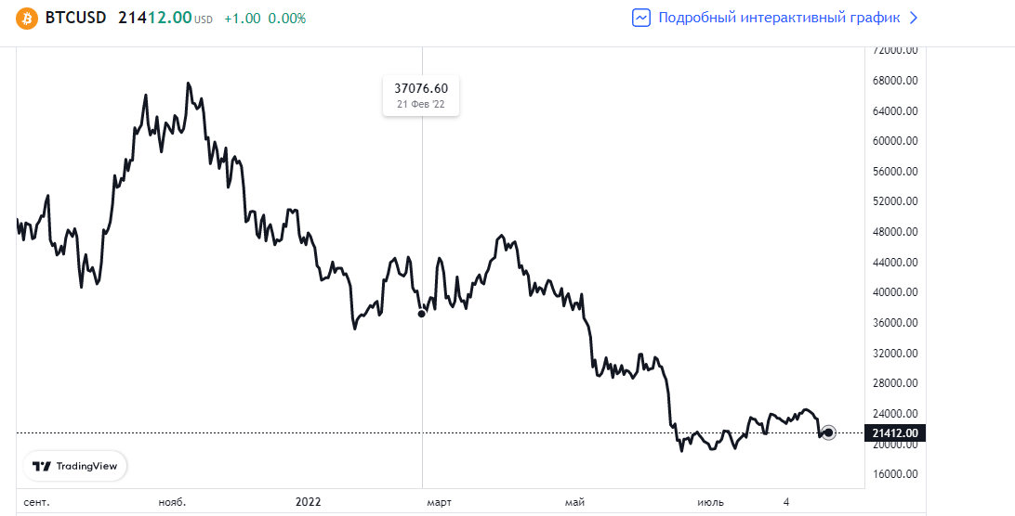Click the BTCUSD ticker symbol

pos(75,19)
